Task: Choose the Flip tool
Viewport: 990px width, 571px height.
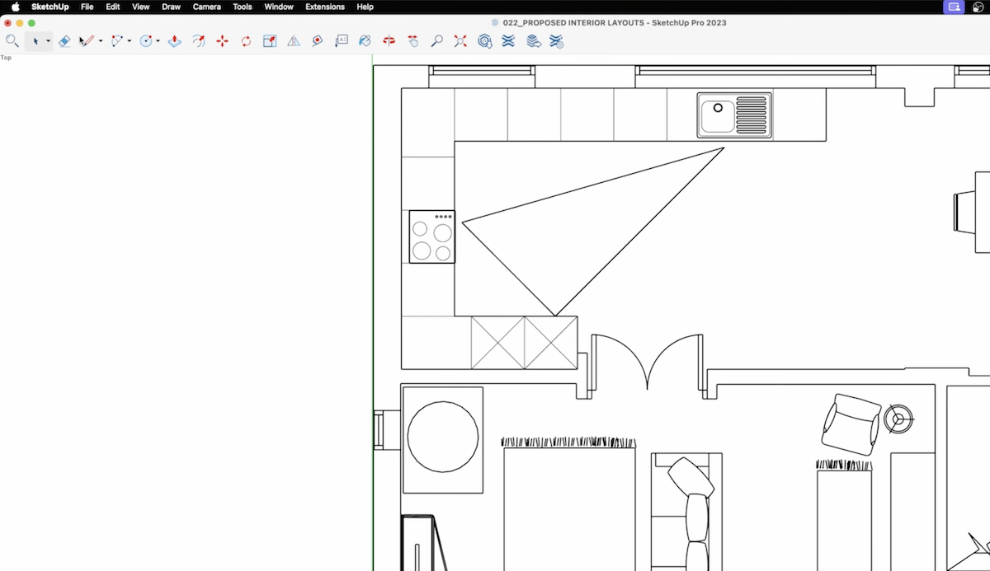Action: point(294,40)
